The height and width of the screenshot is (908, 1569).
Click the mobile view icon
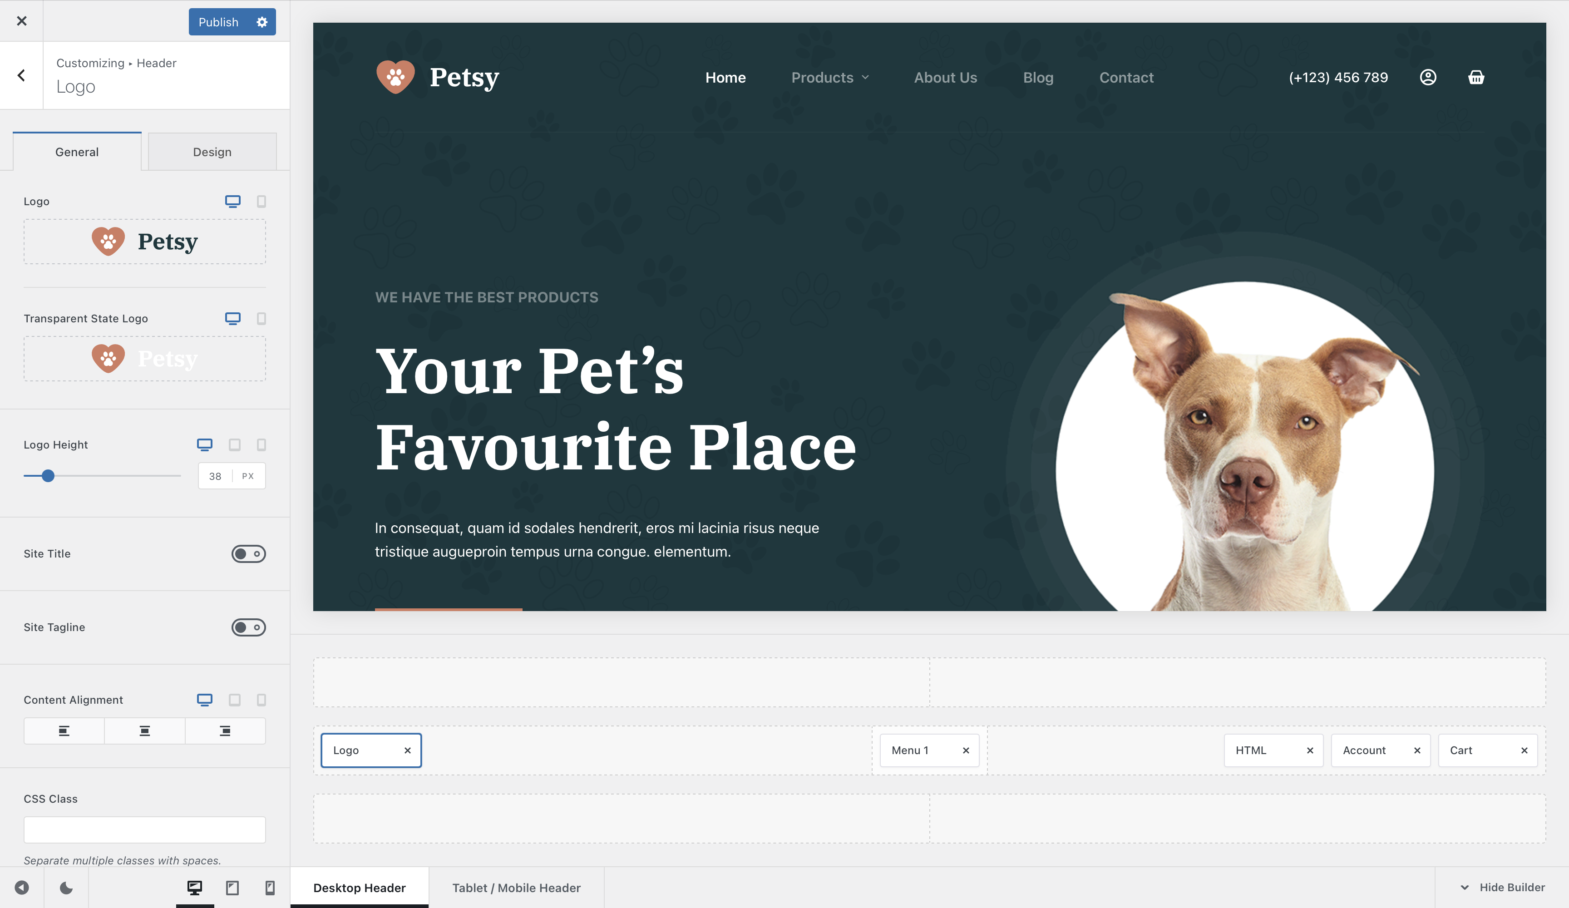(x=270, y=888)
